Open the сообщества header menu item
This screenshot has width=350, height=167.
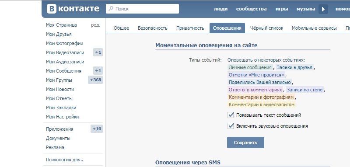tap(251, 9)
